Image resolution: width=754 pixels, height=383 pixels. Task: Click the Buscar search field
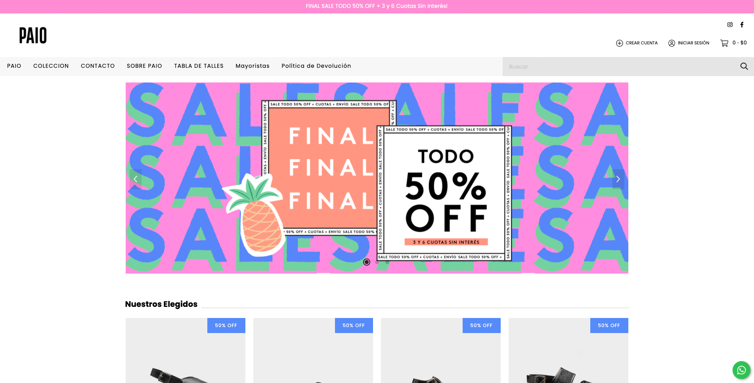coord(620,67)
